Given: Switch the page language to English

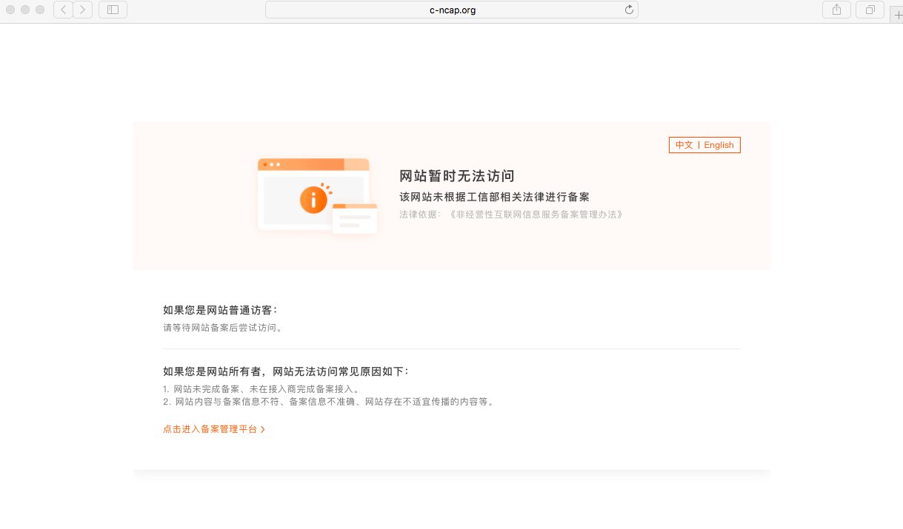Looking at the screenshot, I should (x=718, y=145).
